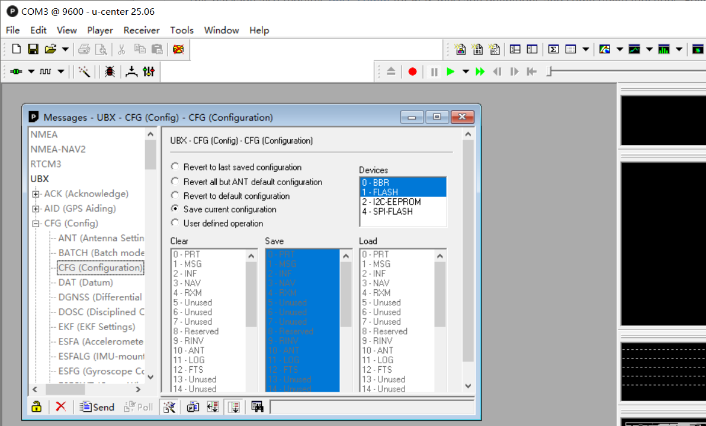Open the sigma statistics view icon
This screenshot has height=426, width=706.
553,49
